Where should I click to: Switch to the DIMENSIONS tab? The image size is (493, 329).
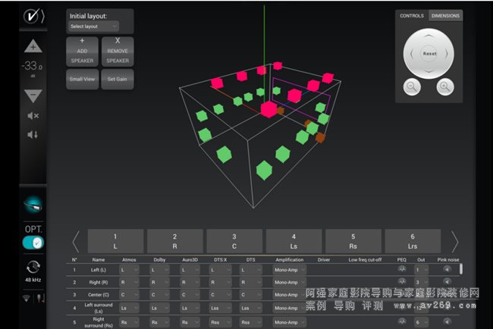[445, 15]
